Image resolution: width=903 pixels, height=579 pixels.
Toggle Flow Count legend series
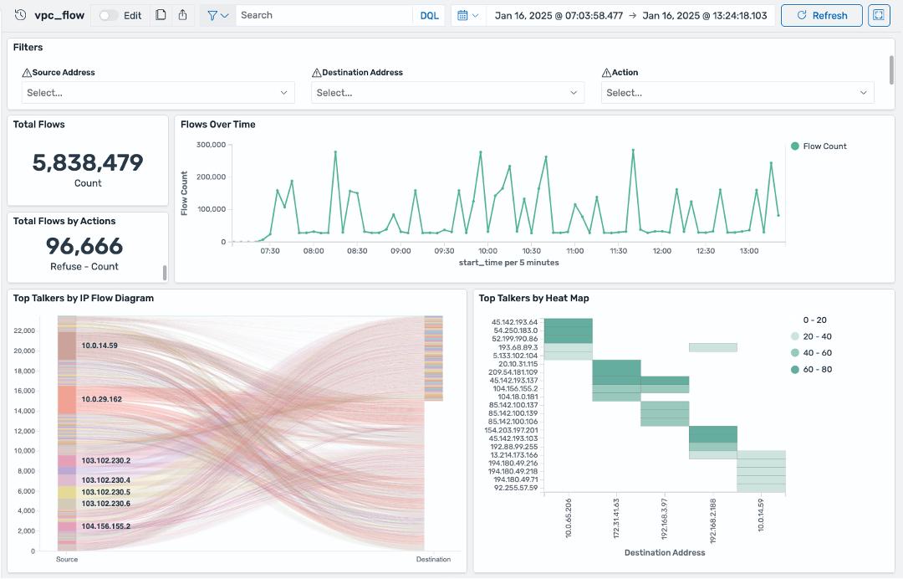819,146
